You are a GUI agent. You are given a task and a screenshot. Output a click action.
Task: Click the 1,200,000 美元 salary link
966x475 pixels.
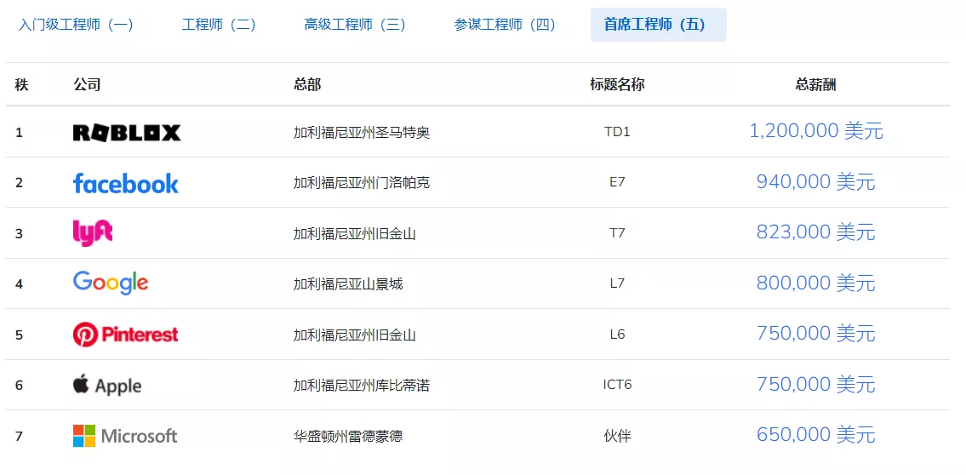816,130
